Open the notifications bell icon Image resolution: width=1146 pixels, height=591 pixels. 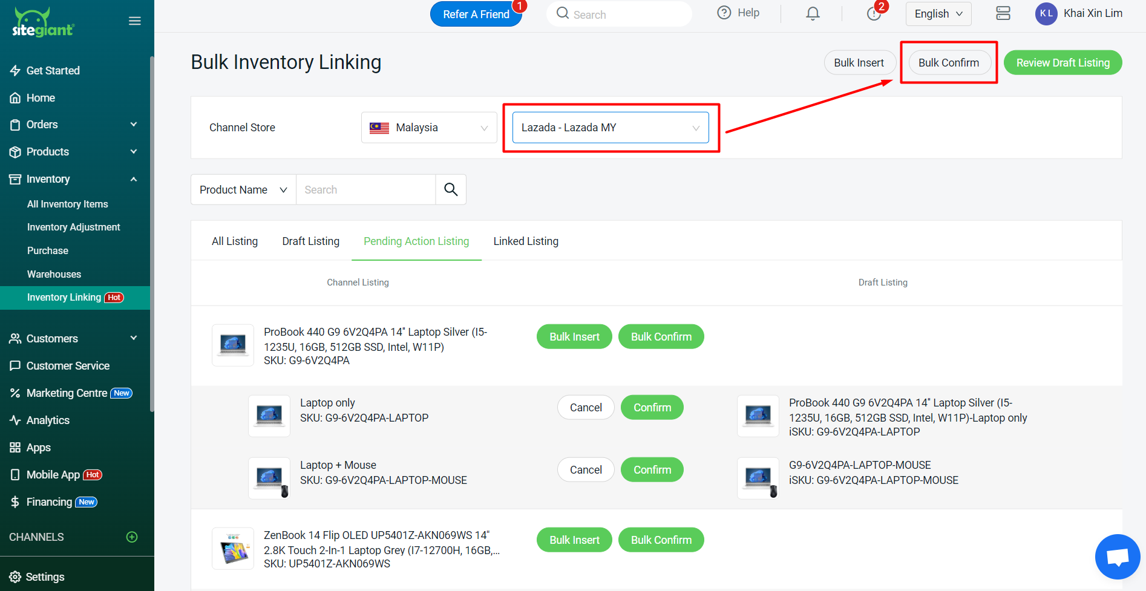[813, 13]
